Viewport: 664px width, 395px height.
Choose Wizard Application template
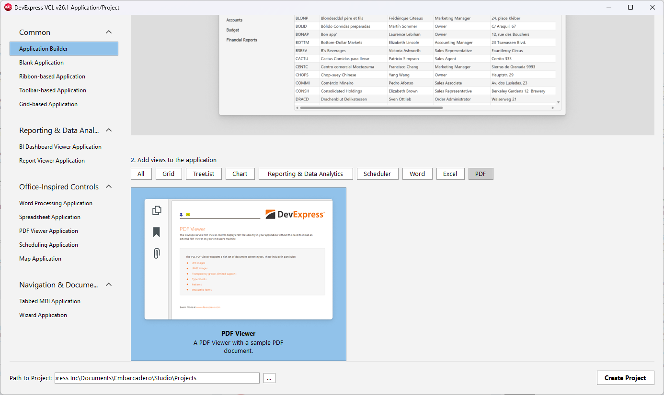point(64,315)
